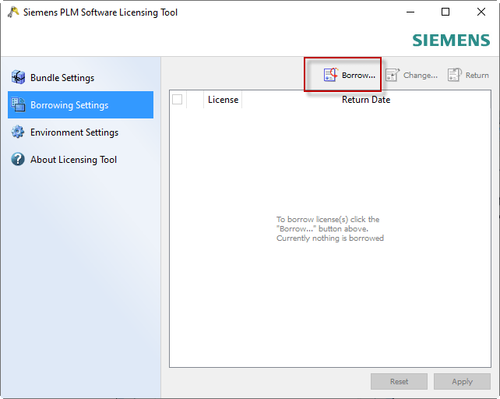Maximize the Licensing Tool window

(x=445, y=12)
